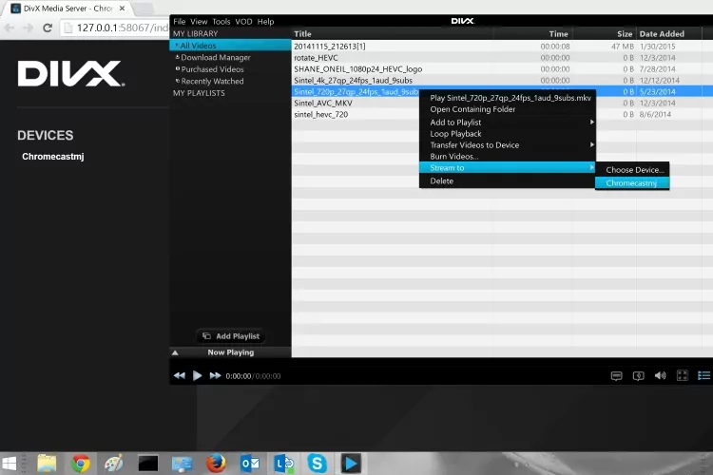The image size is (713, 475).
Task: Open Lync from the taskbar
Action: click(283, 464)
